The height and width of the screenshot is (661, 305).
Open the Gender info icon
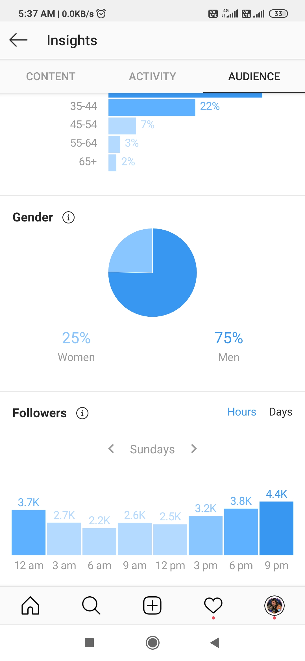(68, 218)
